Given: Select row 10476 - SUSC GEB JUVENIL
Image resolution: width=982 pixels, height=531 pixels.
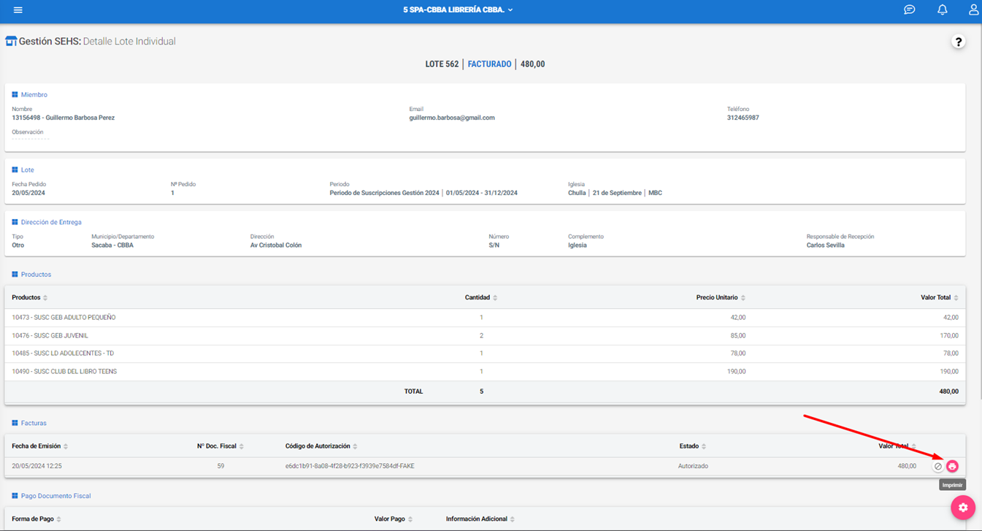Looking at the screenshot, I should point(485,336).
